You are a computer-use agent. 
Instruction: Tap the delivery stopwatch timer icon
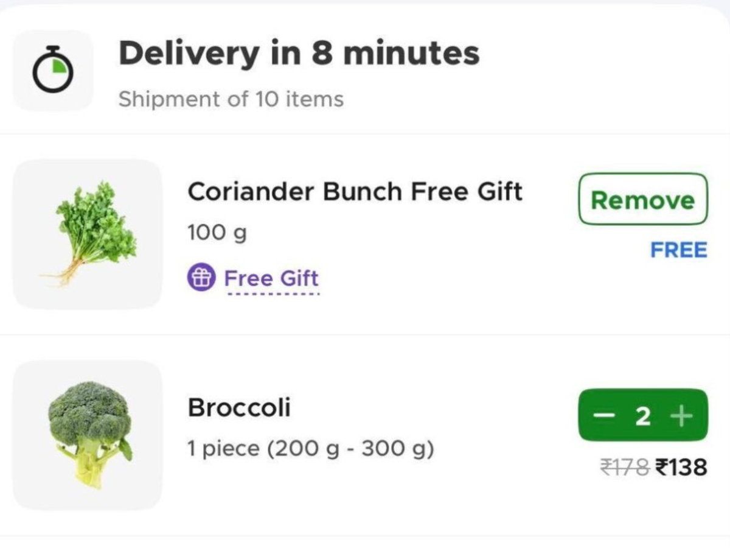pos(53,70)
